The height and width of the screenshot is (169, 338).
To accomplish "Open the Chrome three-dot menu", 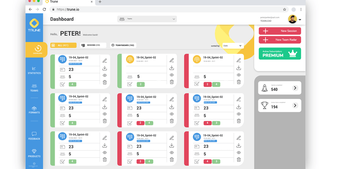I will [x=301, y=10].
